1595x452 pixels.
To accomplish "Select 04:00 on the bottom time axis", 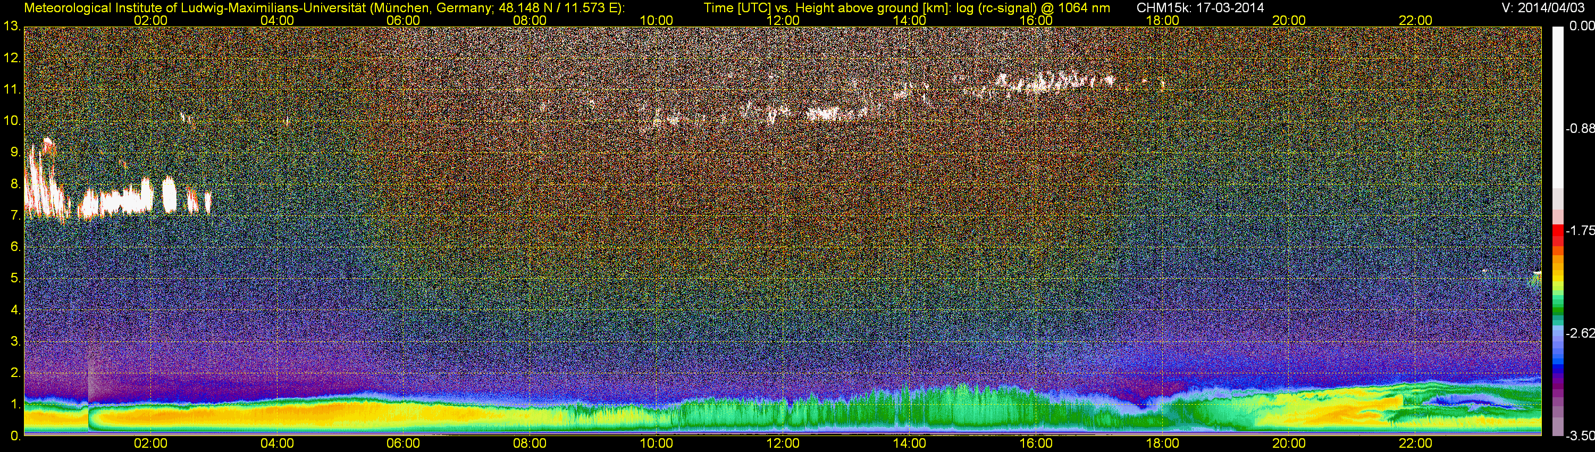I will pyautogui.click(x=277, y=443).
